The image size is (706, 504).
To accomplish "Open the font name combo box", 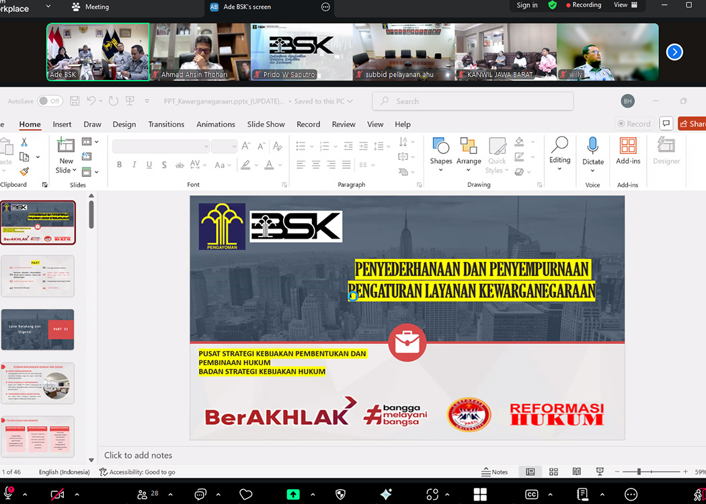I will (x=161, y=146).
